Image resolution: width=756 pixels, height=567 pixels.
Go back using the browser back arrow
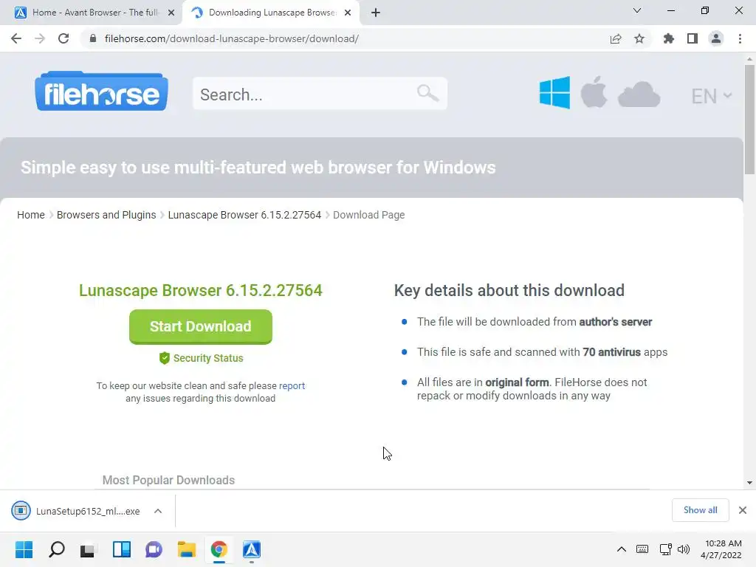click(x=16, y=38)
